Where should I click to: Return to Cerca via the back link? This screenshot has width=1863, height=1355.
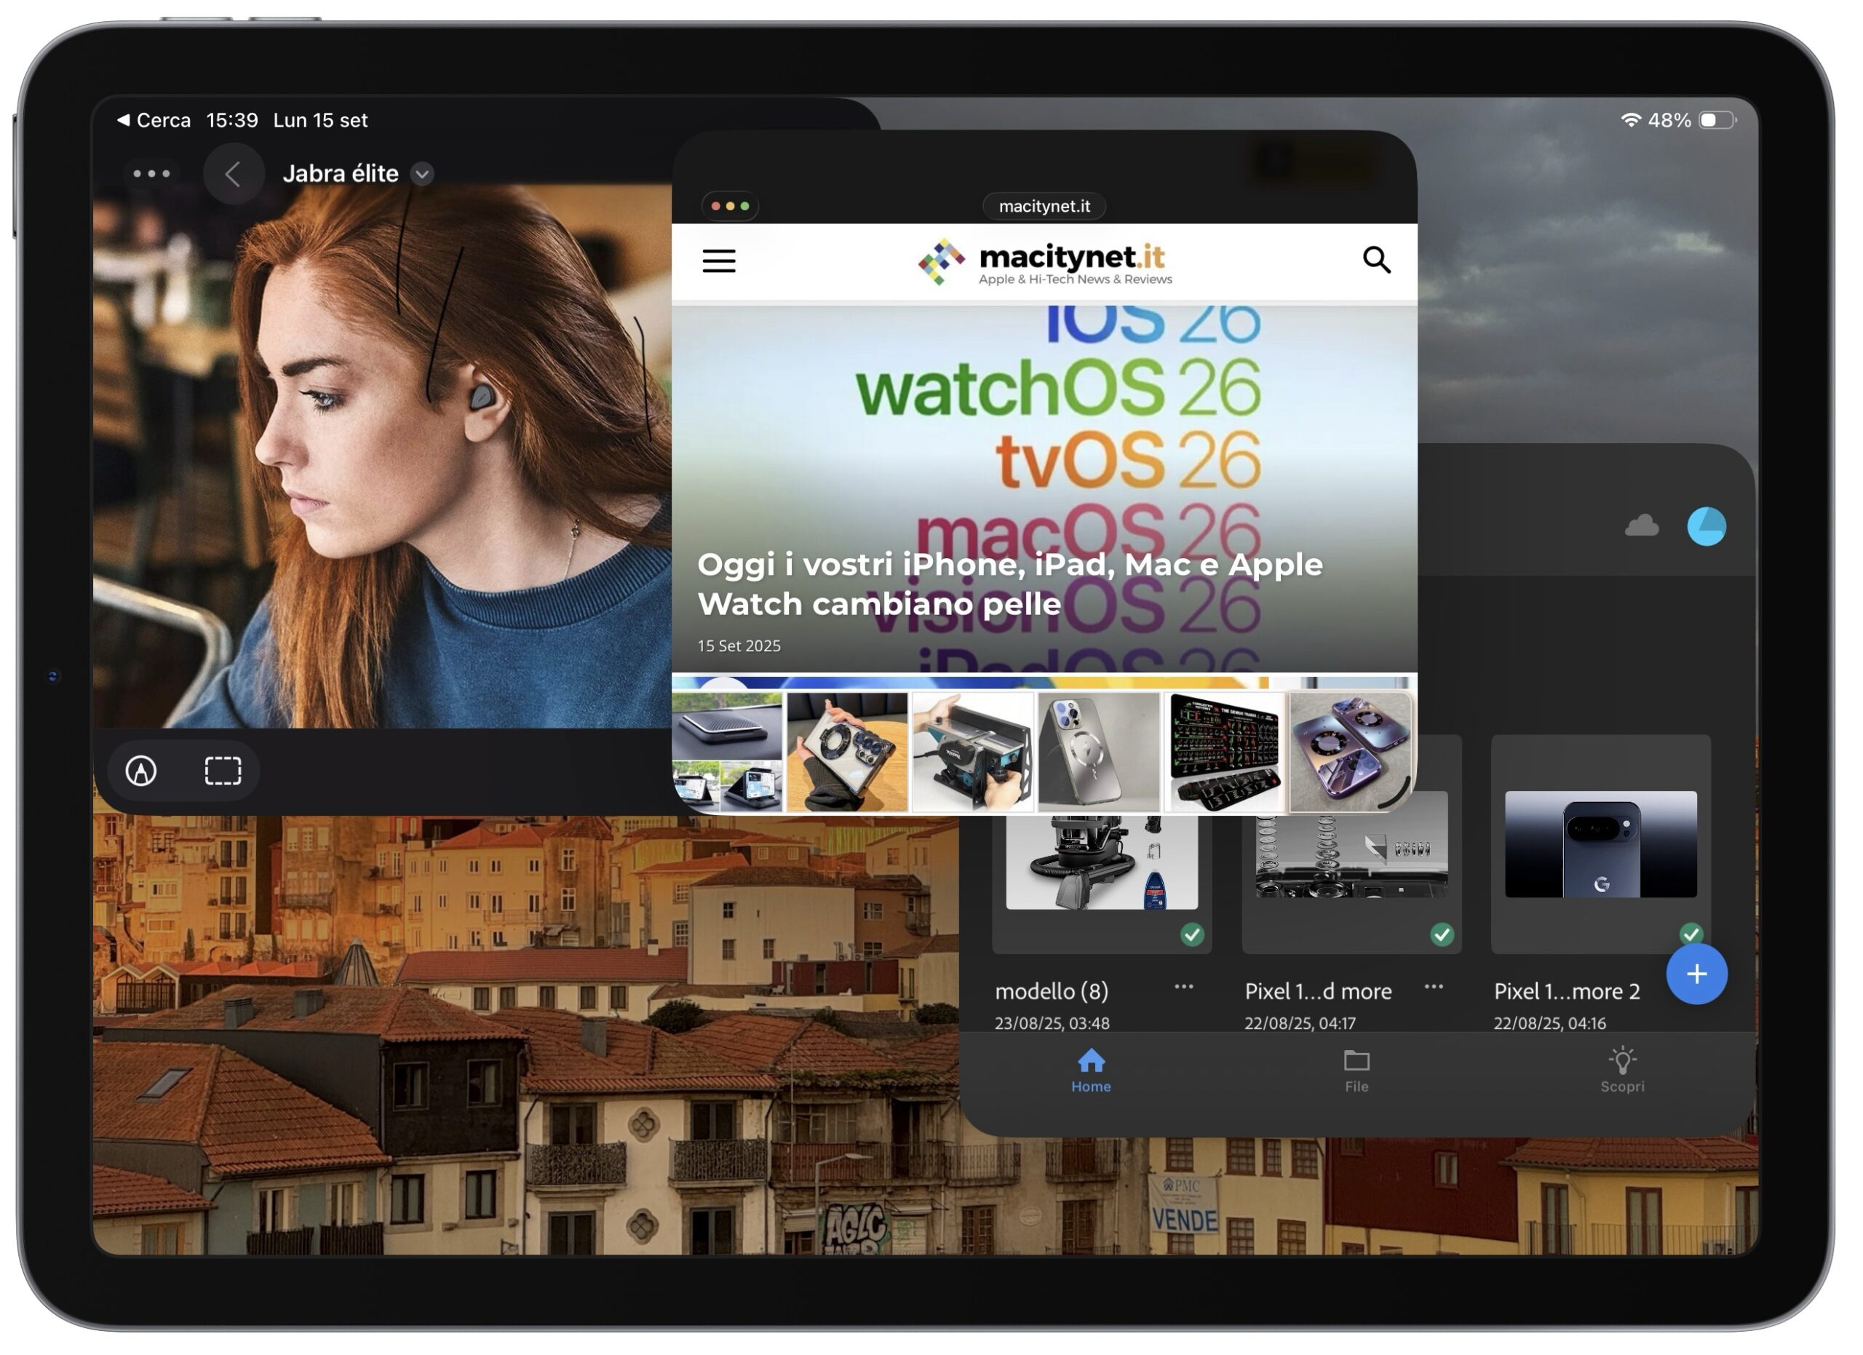coord(154,121)
